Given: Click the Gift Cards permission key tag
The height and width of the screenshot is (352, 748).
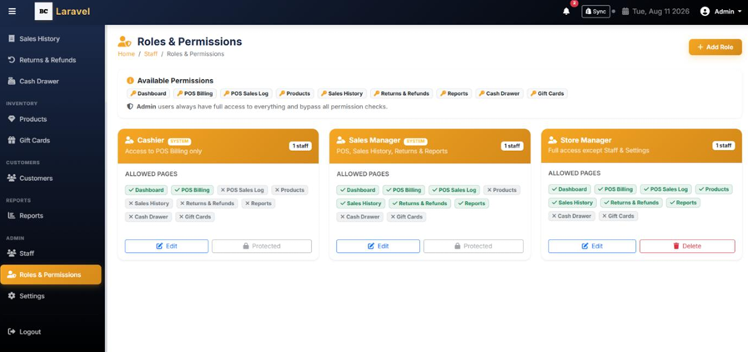Looking at the screenshot, I should pos(547,93).
